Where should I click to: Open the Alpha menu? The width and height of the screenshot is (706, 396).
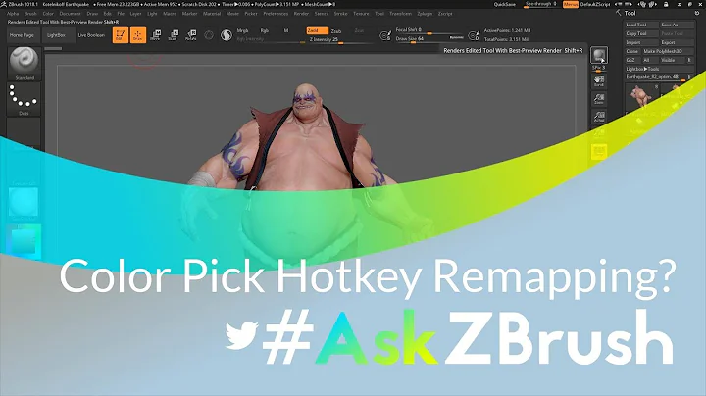(13, 14)
